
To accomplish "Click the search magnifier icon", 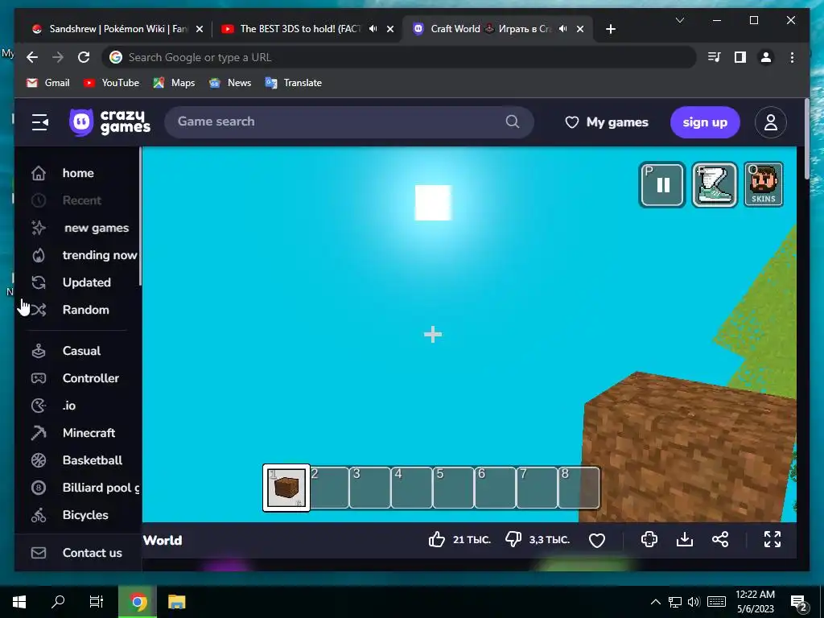I will [x=513, y=122].
